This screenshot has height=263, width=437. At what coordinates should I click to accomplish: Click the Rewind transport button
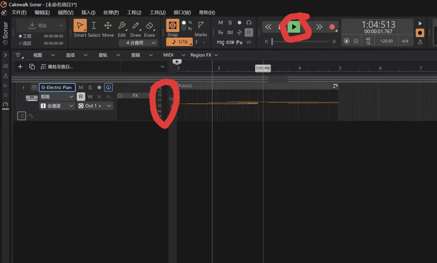pos(268,27)
